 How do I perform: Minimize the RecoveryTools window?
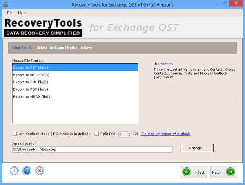(x=217, y=4)
